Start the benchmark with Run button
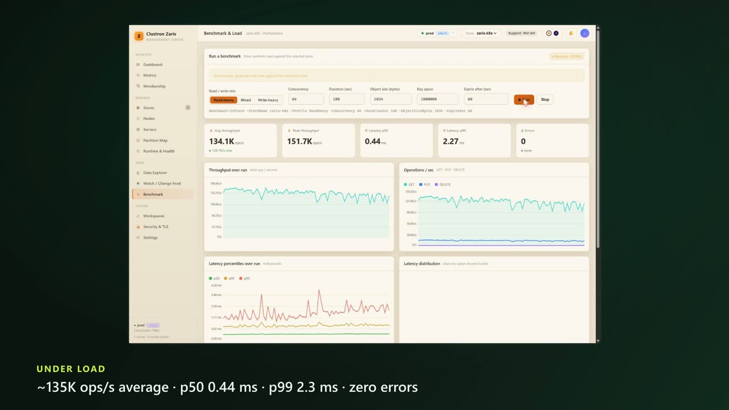Screen dimensions: 729x410 pos(524,100)
